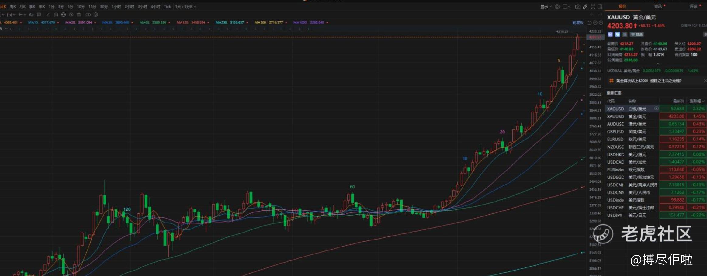707x276 pixels.
Task: Activate the pencil drawing tool in the top bar
Action: (x=585, y=7)
